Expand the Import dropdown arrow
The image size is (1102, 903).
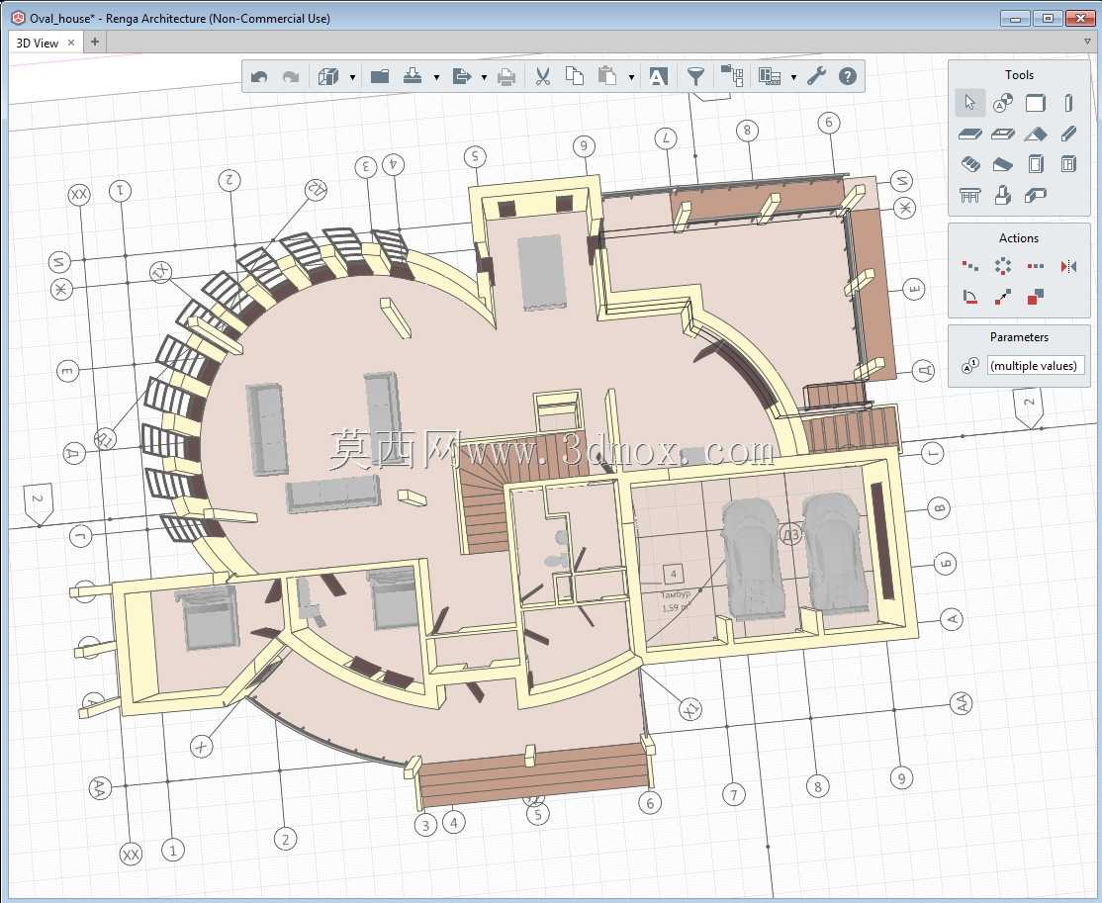(436, 77)
